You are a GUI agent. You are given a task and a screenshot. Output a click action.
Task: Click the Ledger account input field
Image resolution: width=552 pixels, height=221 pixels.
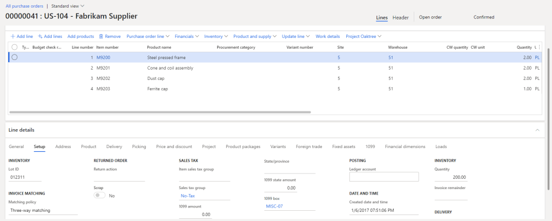[x=384, y=177]
